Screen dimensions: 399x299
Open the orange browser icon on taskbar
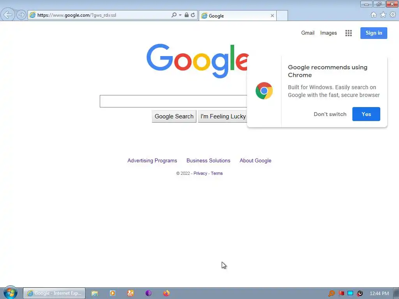(x=131, y=294)
